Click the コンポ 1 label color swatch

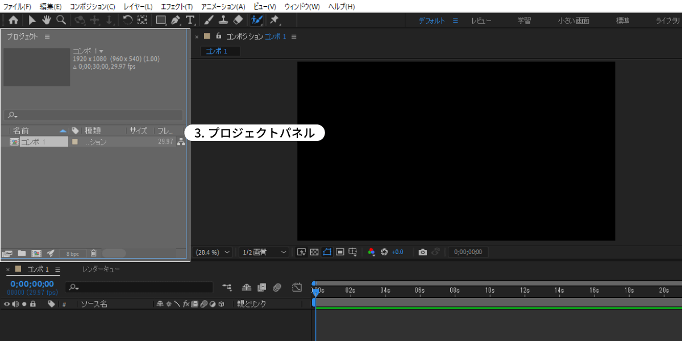74,142
